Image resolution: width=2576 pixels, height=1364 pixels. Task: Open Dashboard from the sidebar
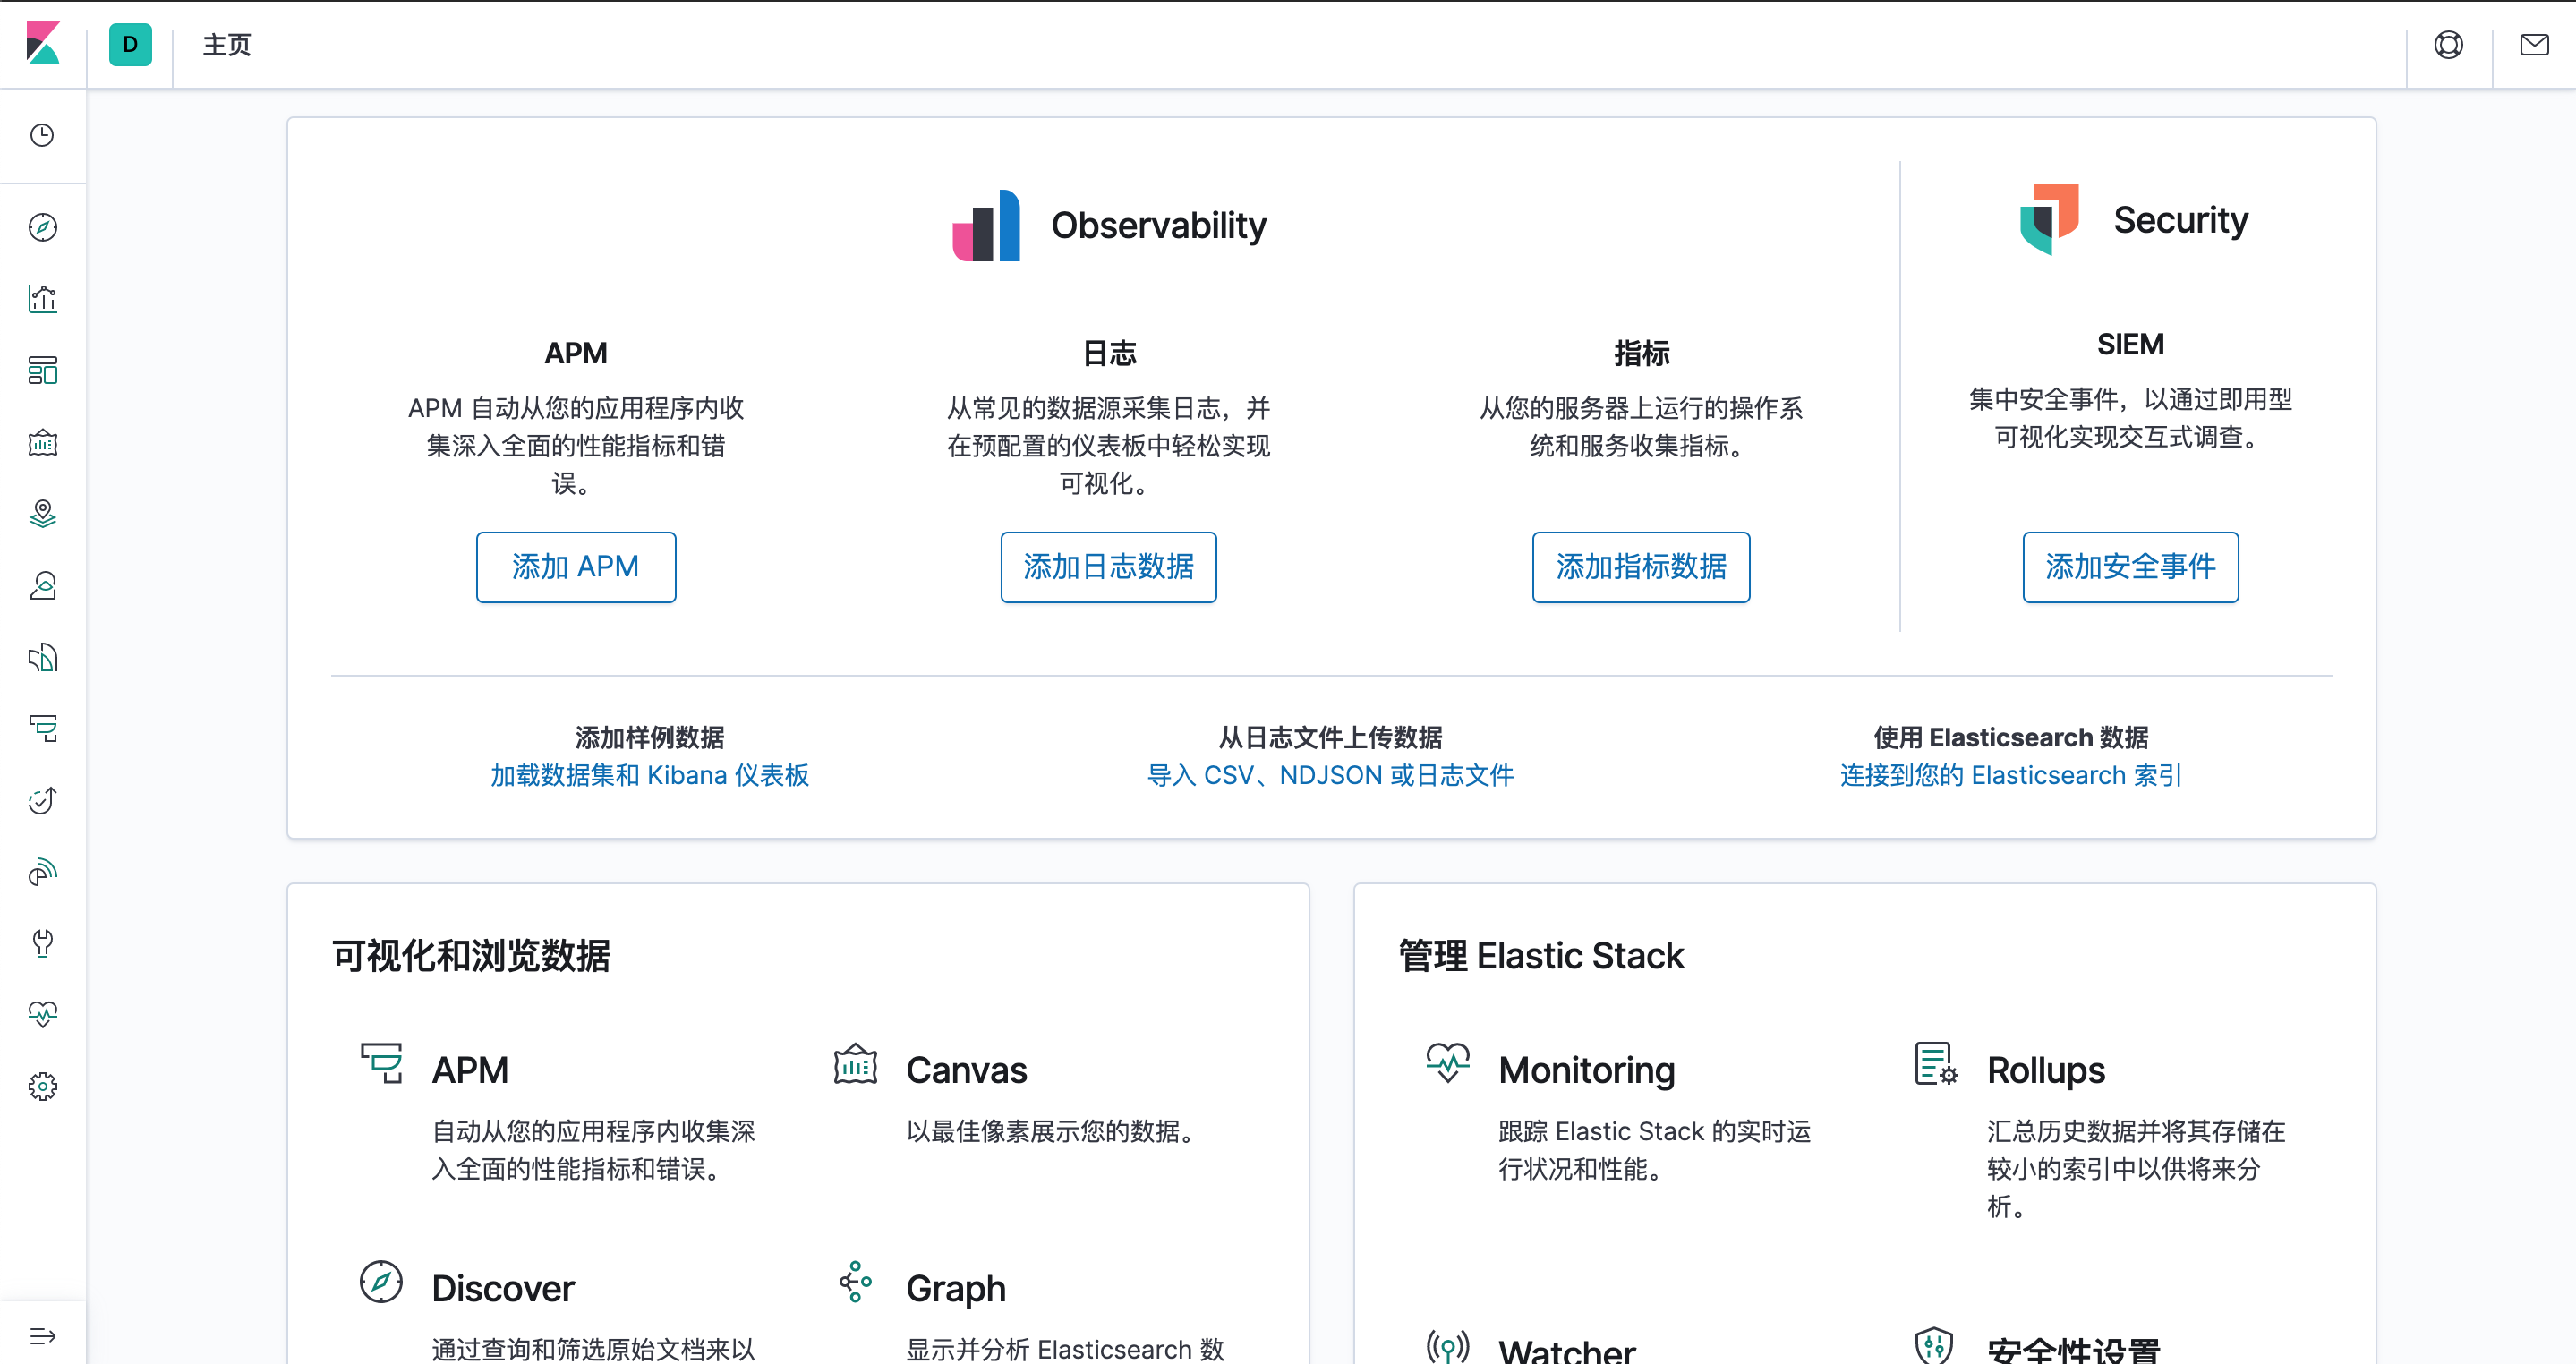(x=42, y=370)
